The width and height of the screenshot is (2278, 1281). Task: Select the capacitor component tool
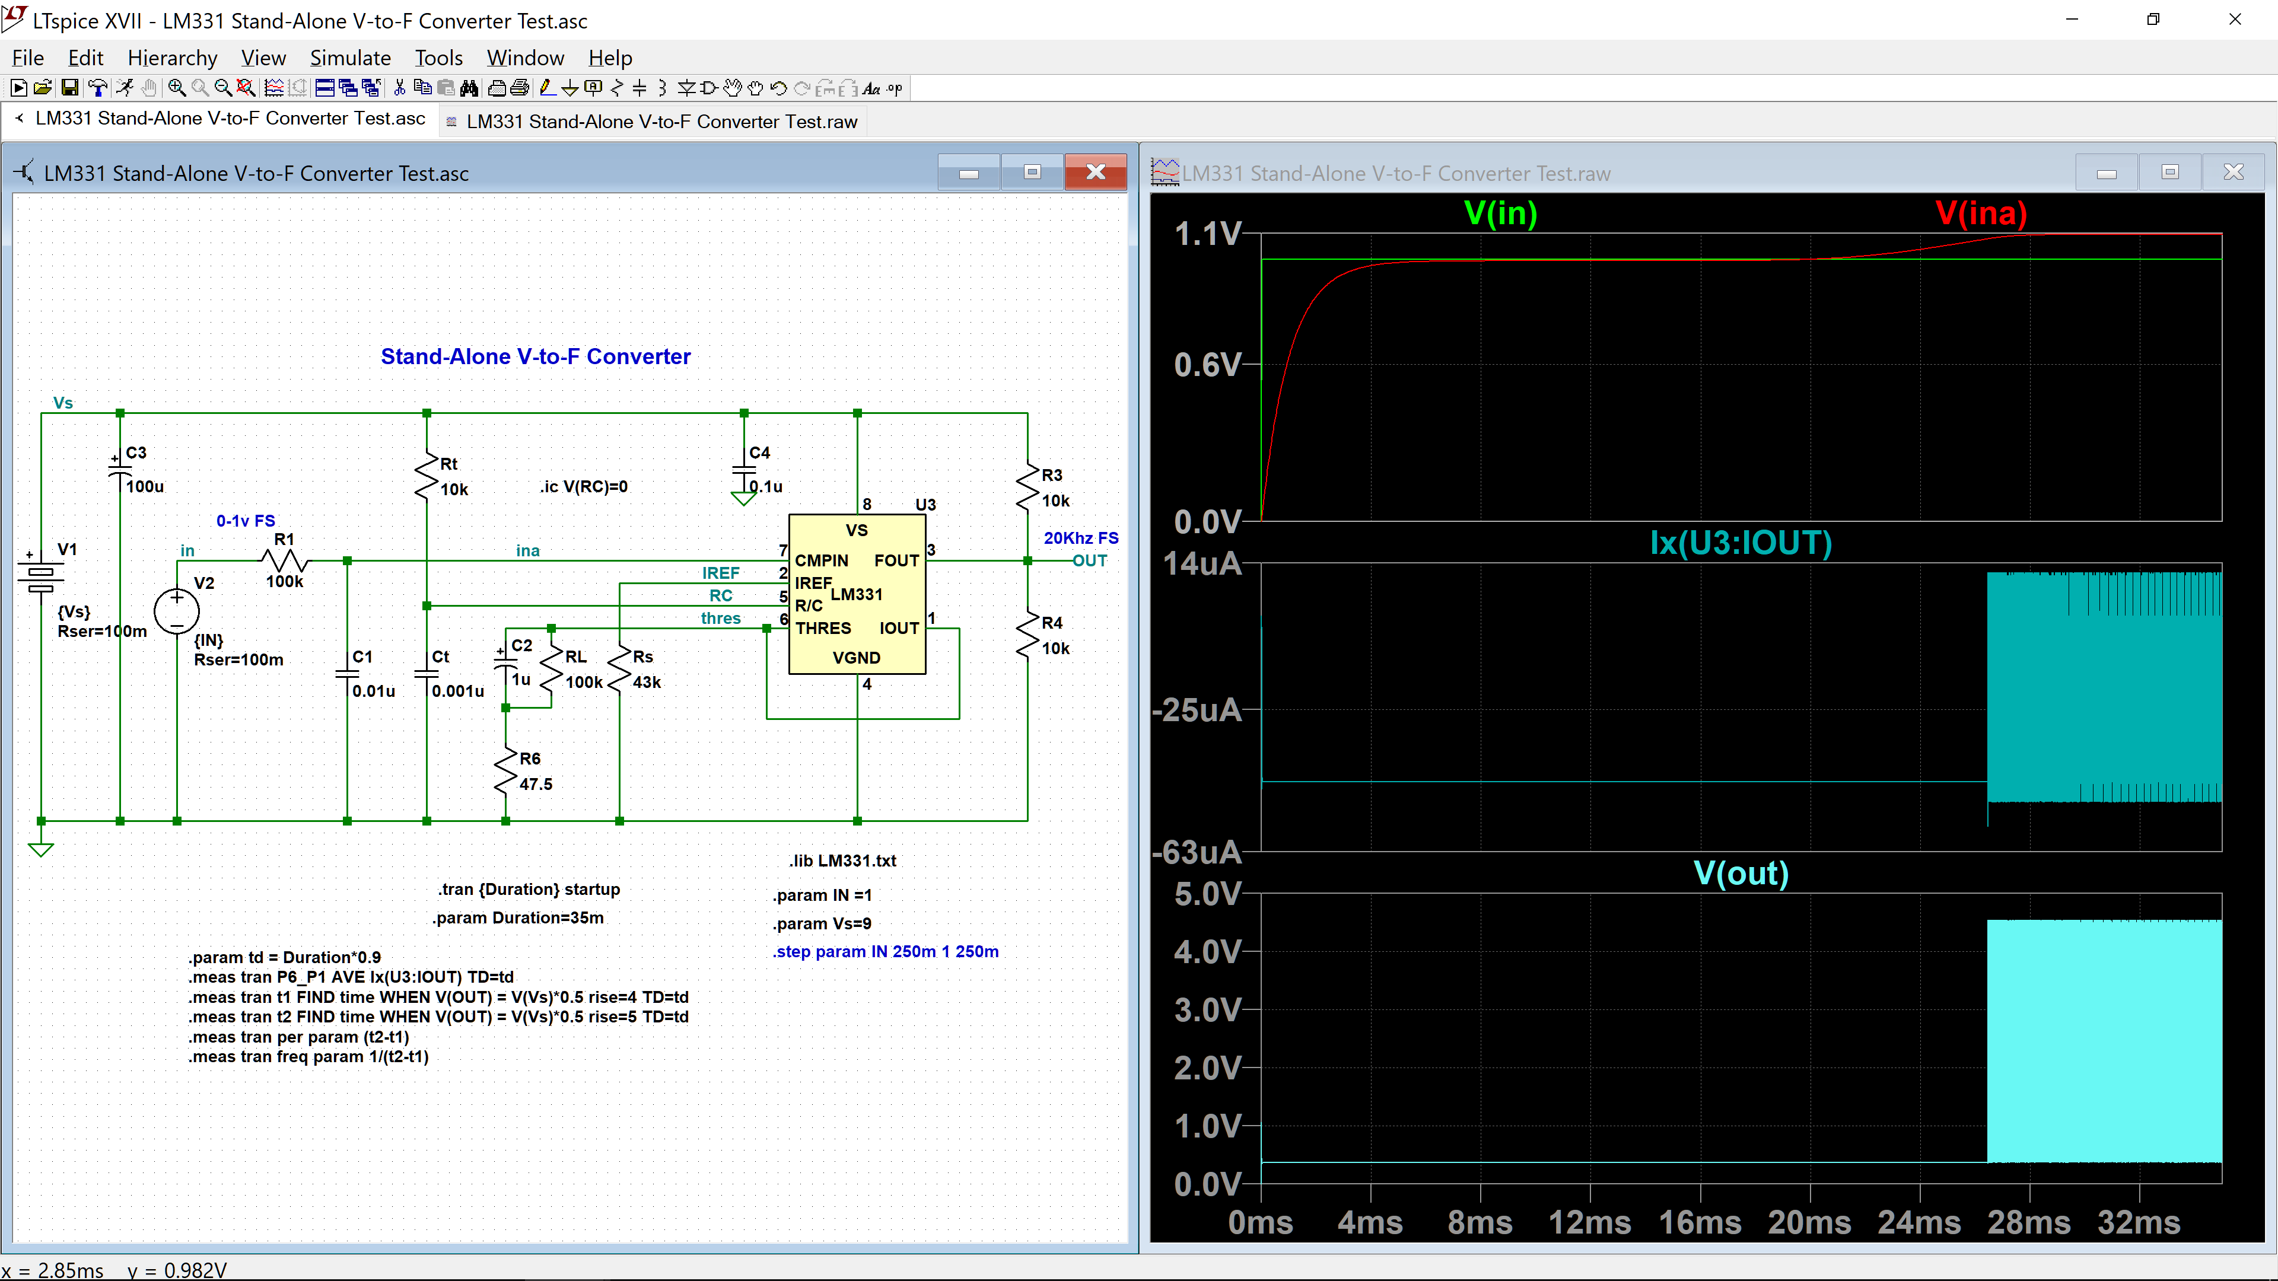640,88
